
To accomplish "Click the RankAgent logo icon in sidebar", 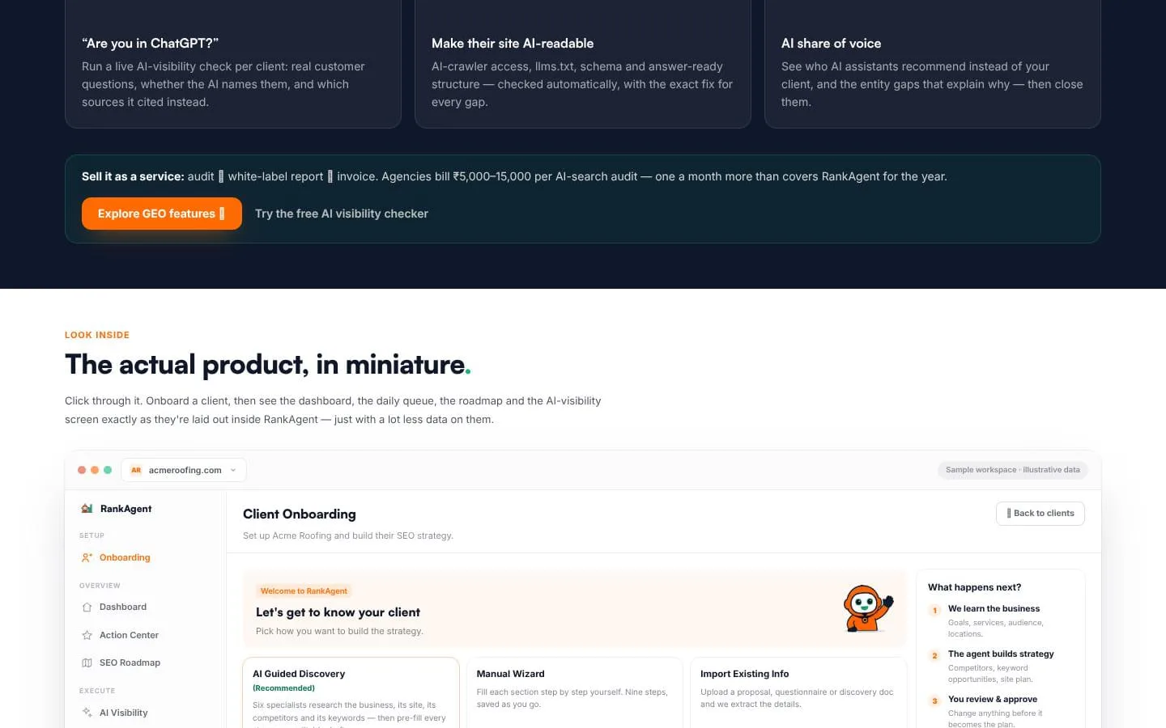I will point(87,509).
